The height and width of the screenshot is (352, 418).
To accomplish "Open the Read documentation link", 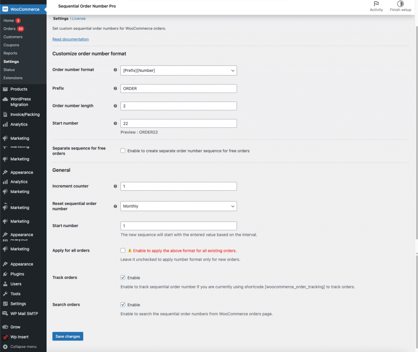I will tap(70, 39).
